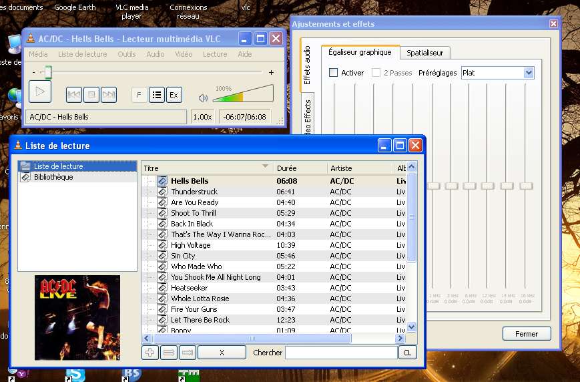Skip to the previous track
580x382 pixels.
click(x=74, y=95)
